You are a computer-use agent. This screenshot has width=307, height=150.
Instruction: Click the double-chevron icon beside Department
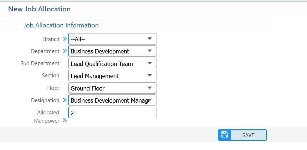coord(65,51)
